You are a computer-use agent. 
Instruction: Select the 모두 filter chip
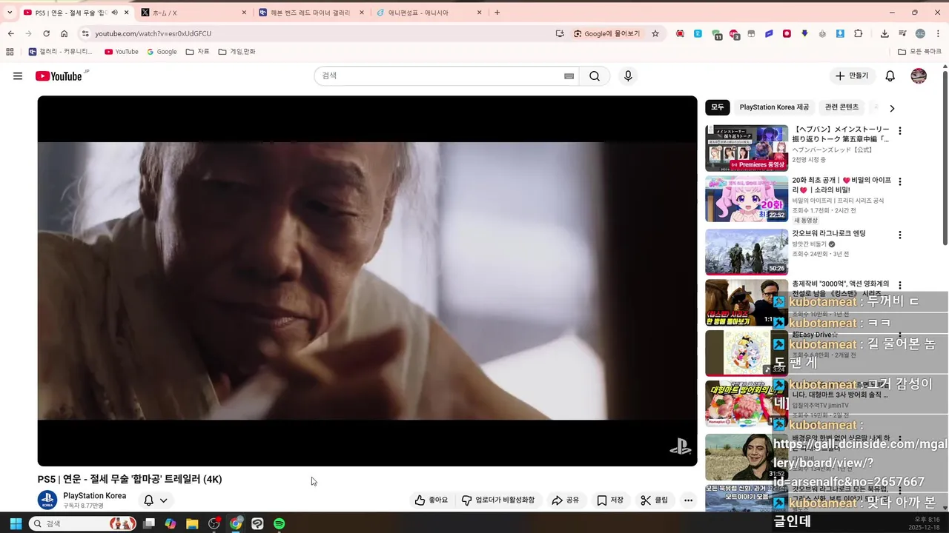[718, 107]
